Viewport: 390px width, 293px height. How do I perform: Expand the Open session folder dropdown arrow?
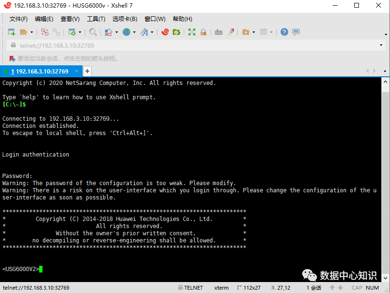(32, 32)
